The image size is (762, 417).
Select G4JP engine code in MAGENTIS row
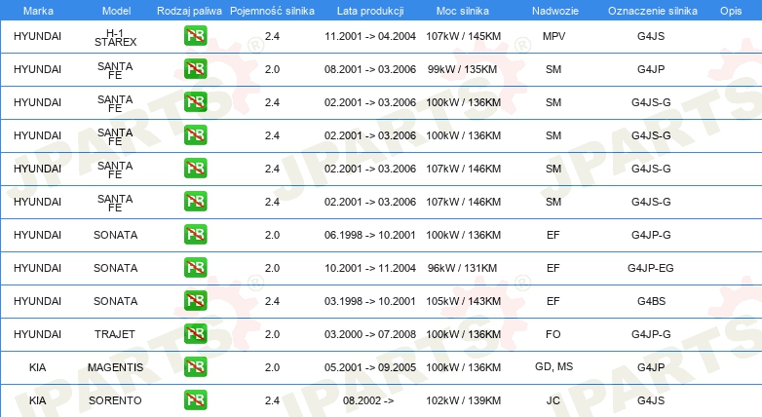coord(651,367)
